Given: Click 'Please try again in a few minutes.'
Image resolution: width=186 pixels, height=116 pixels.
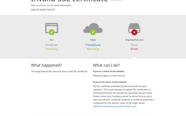Looking at the screenshot, I should point(109,76).
